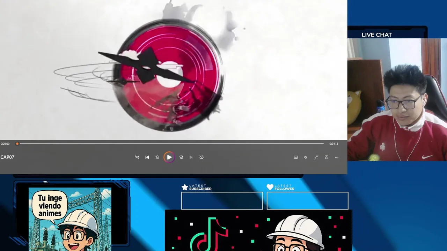Viewport: 447px width, 251px height.
Task: Click the Latest Subscriber star icon
Action: pyautogui.click(x=185, y=187)
